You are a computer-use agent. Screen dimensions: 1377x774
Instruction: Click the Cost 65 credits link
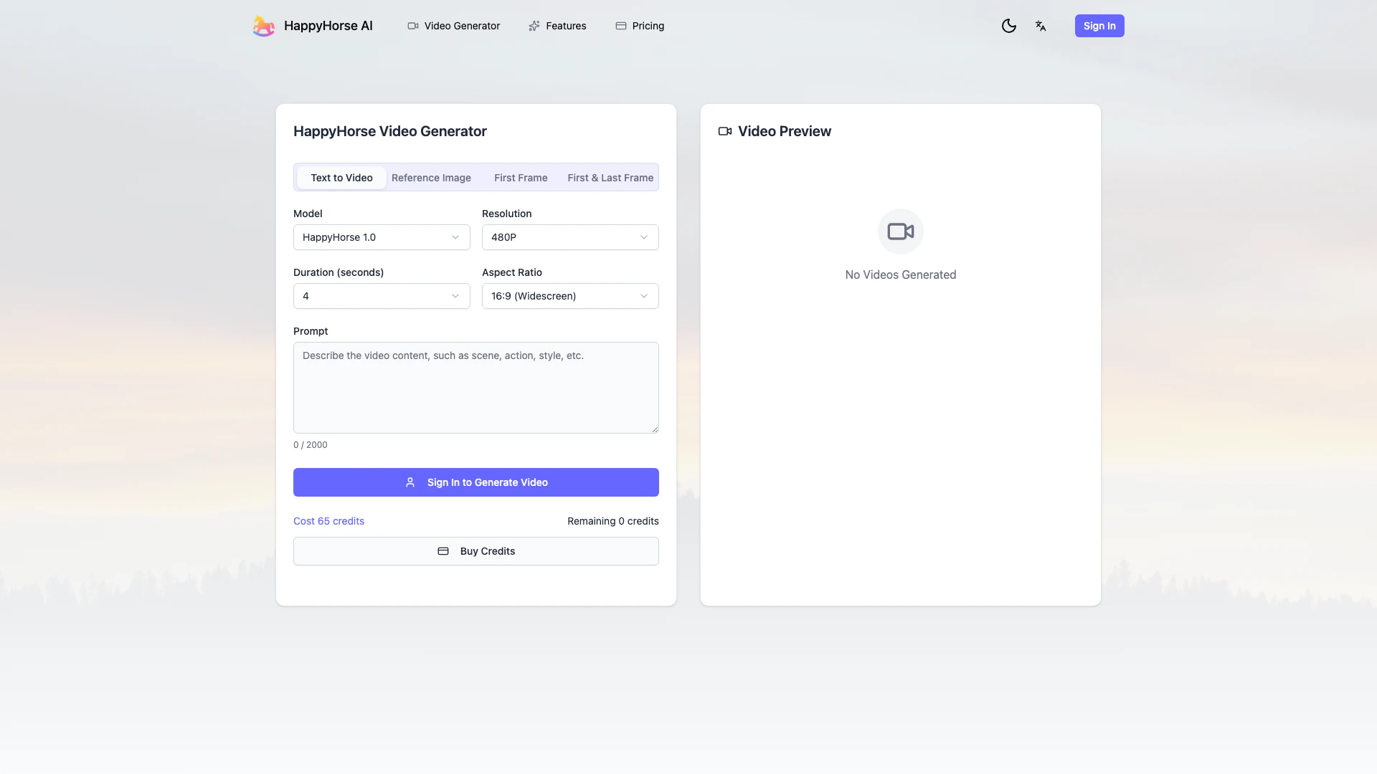[x=328, y=521]
